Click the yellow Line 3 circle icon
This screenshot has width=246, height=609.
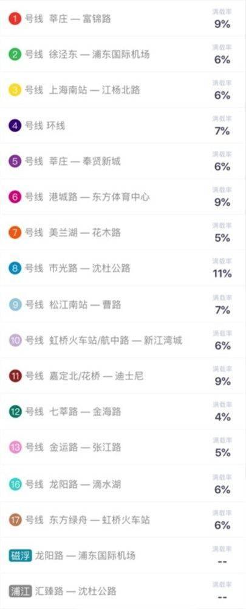[15, 90]
